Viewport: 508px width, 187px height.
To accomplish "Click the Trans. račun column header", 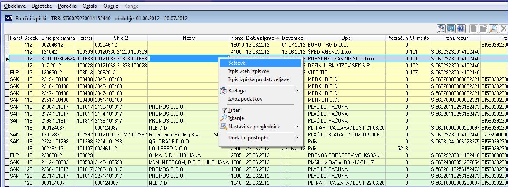I will [455, 38].
